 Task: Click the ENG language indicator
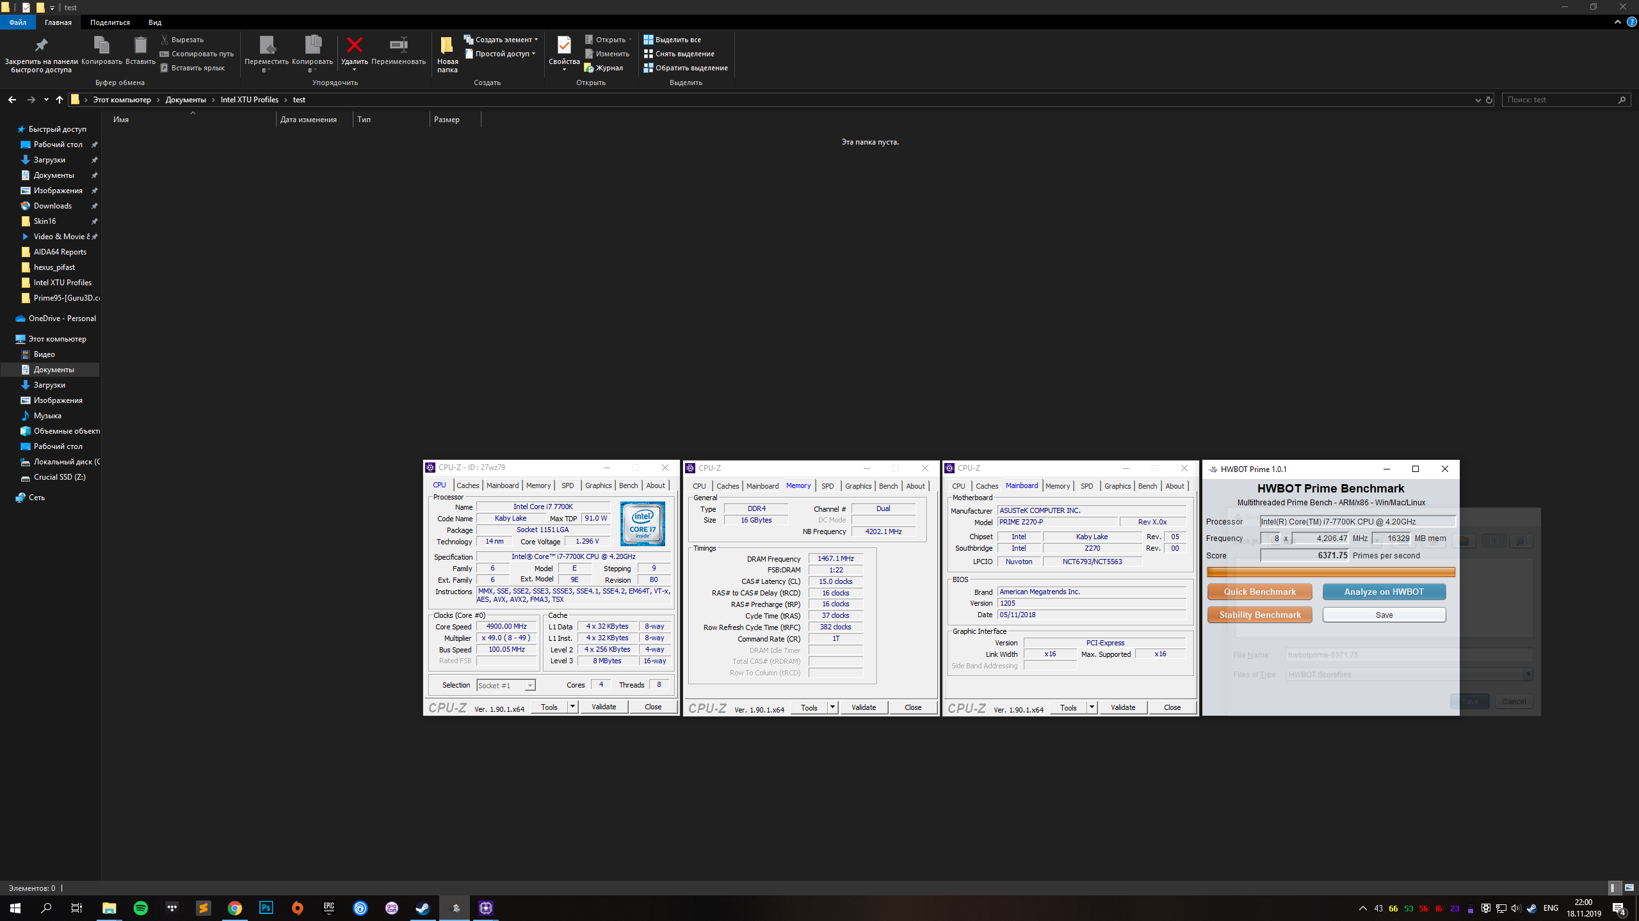tap(1551, 908)
